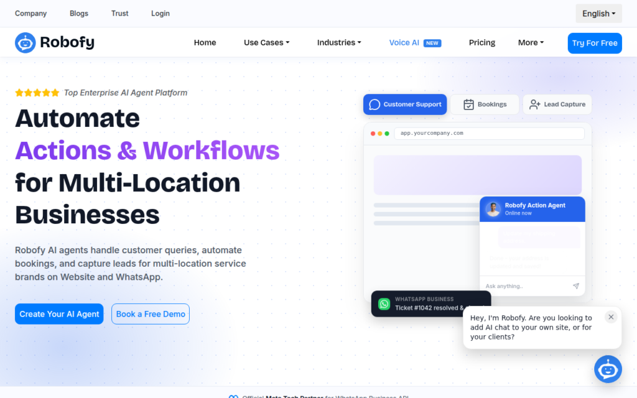Click the Robofy Action Agent header title
Screen dimensions: 637x398
pyautogui.click(x=534, y=205)
